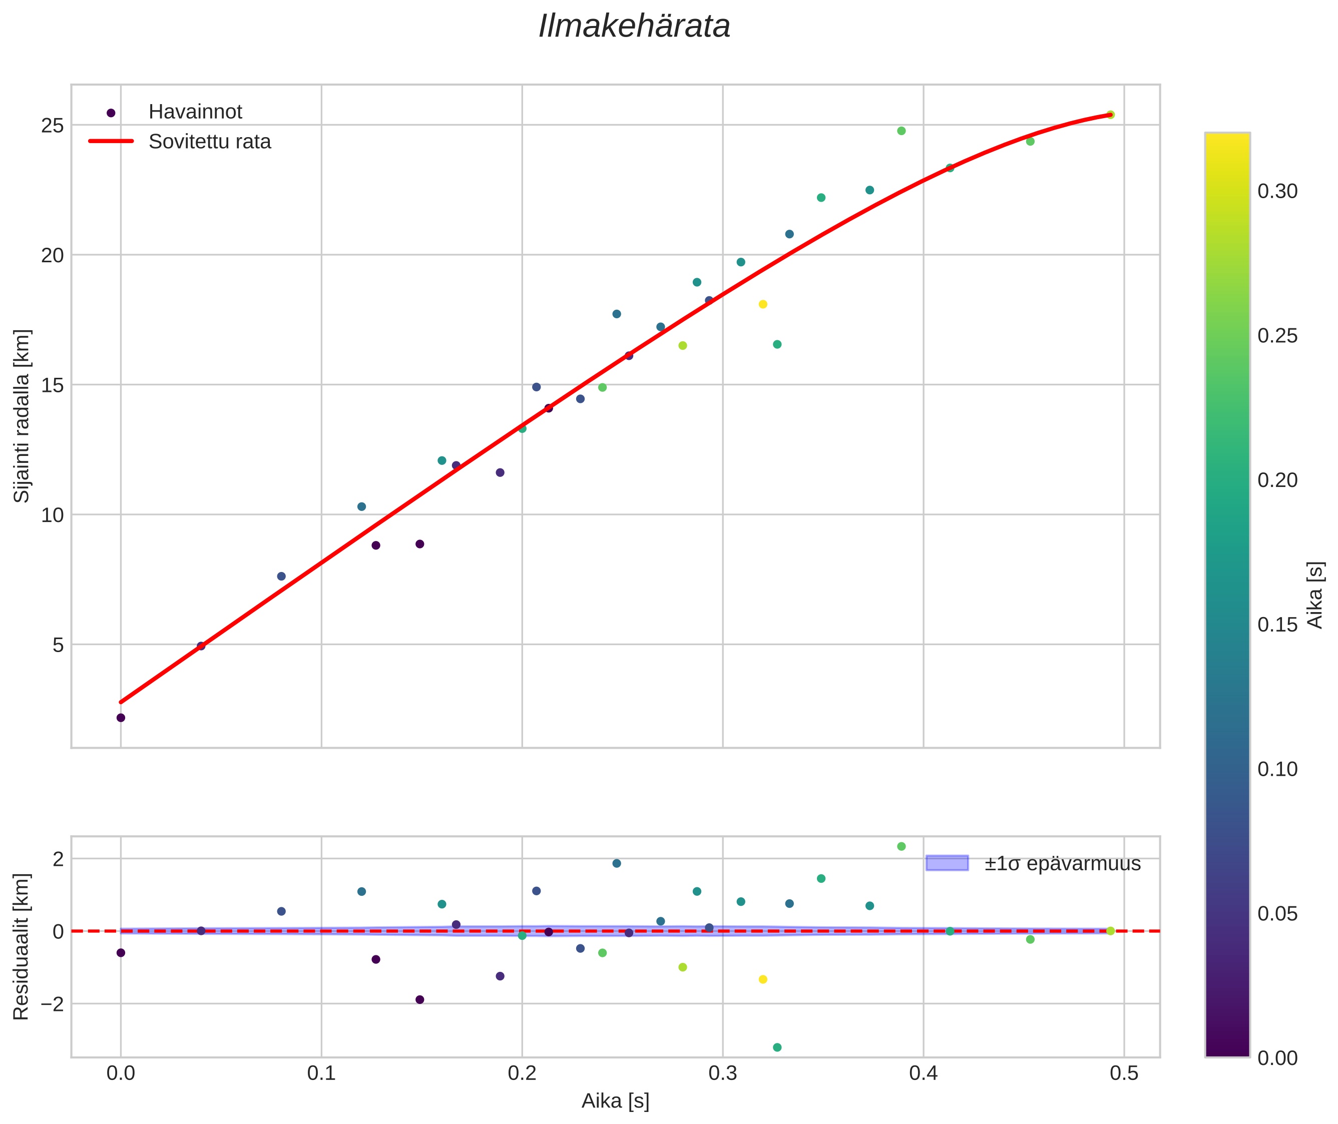
Task: Select the plot title Ilmakehärata
Action: (634, 27)
